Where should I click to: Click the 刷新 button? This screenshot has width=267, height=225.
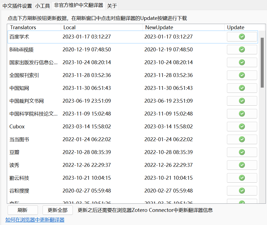[23, 210]
